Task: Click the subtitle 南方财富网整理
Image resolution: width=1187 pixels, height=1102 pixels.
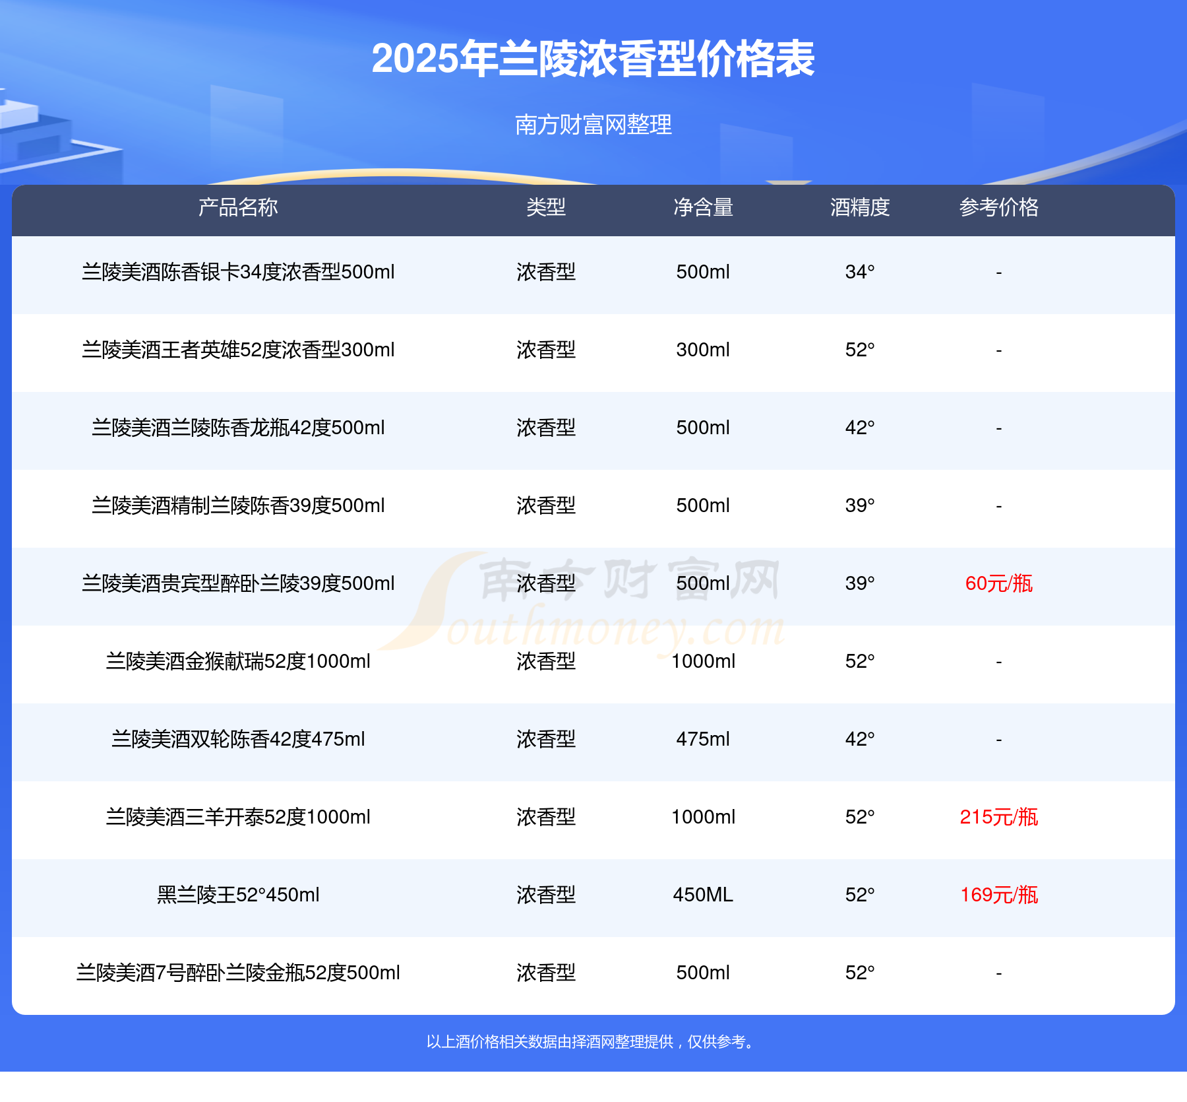Action: point(593,124)
